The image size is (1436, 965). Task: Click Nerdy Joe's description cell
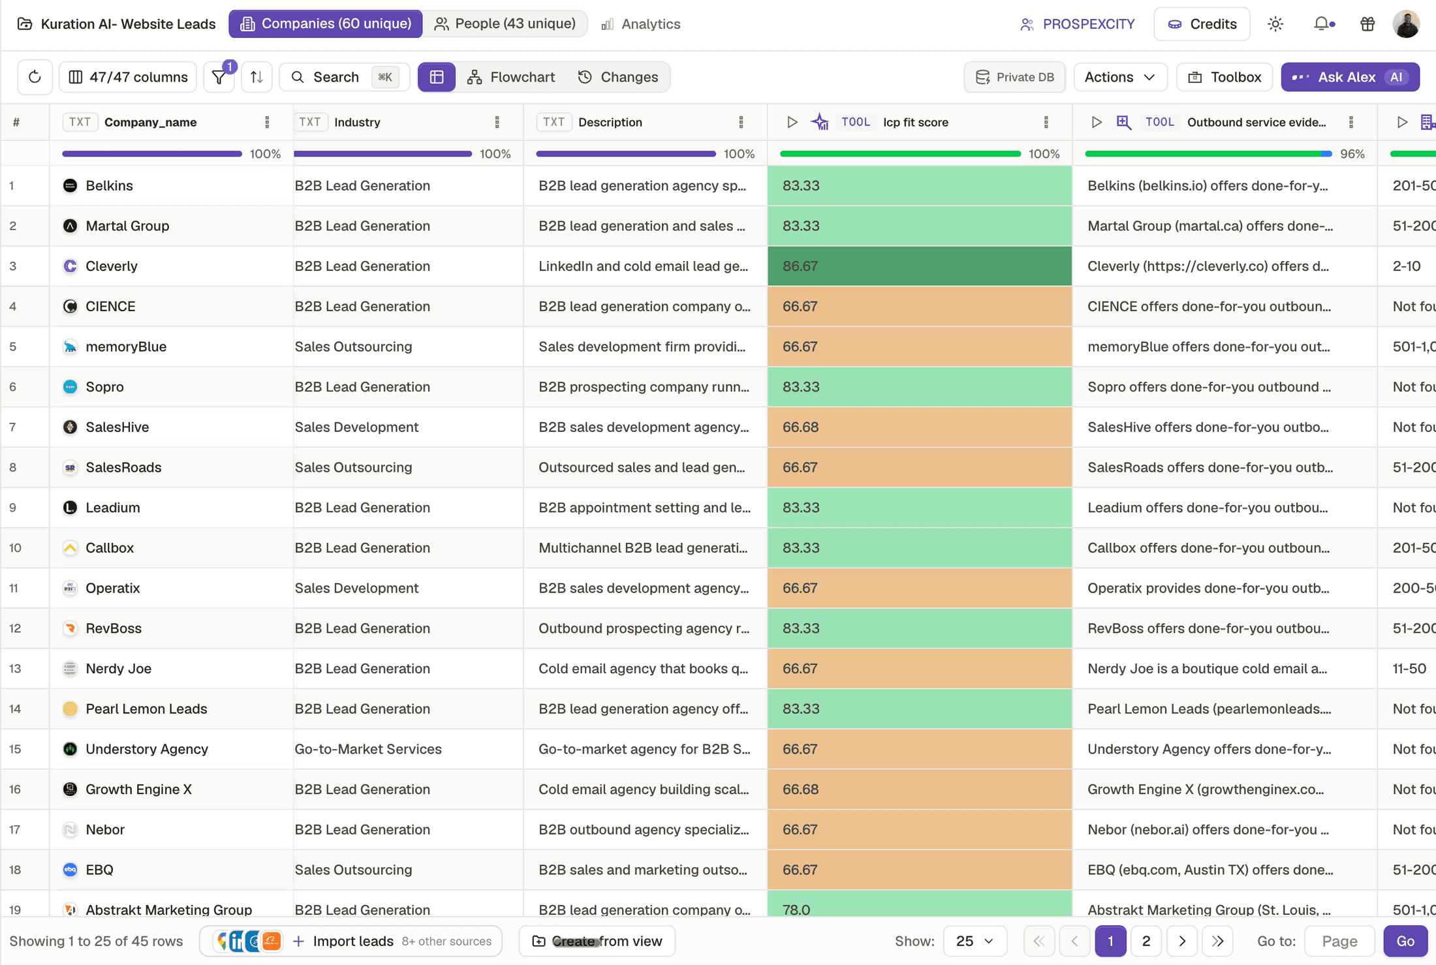click(645, 669)
